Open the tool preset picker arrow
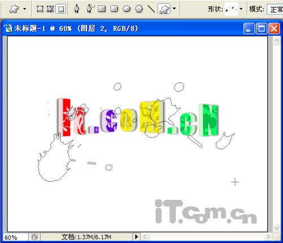The height and width of the screenshot is (243, 283). click(25, 9)
